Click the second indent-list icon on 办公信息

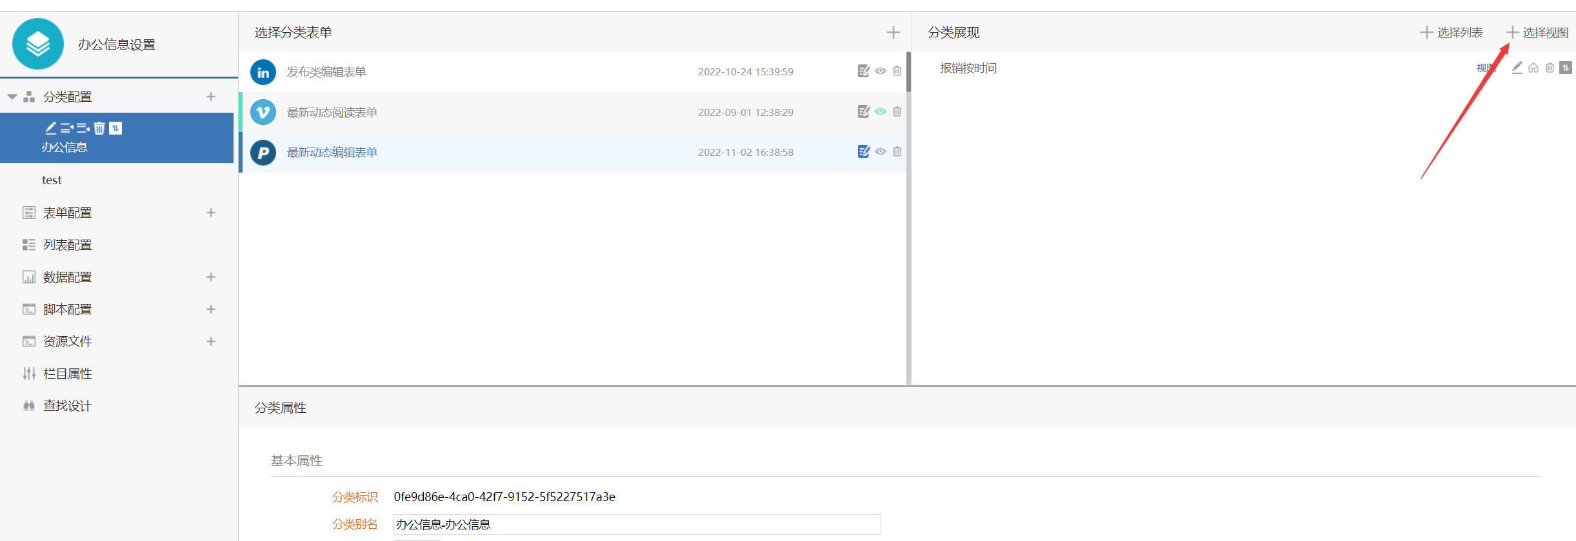[83, 128]
